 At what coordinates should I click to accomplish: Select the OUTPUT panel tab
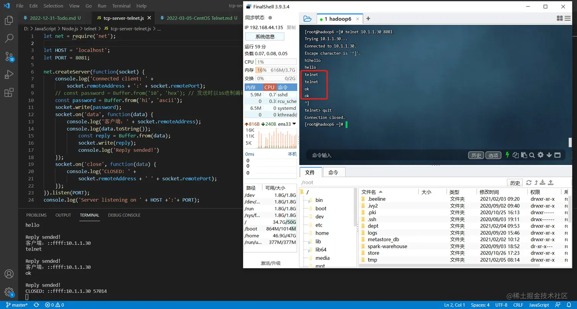63,215
